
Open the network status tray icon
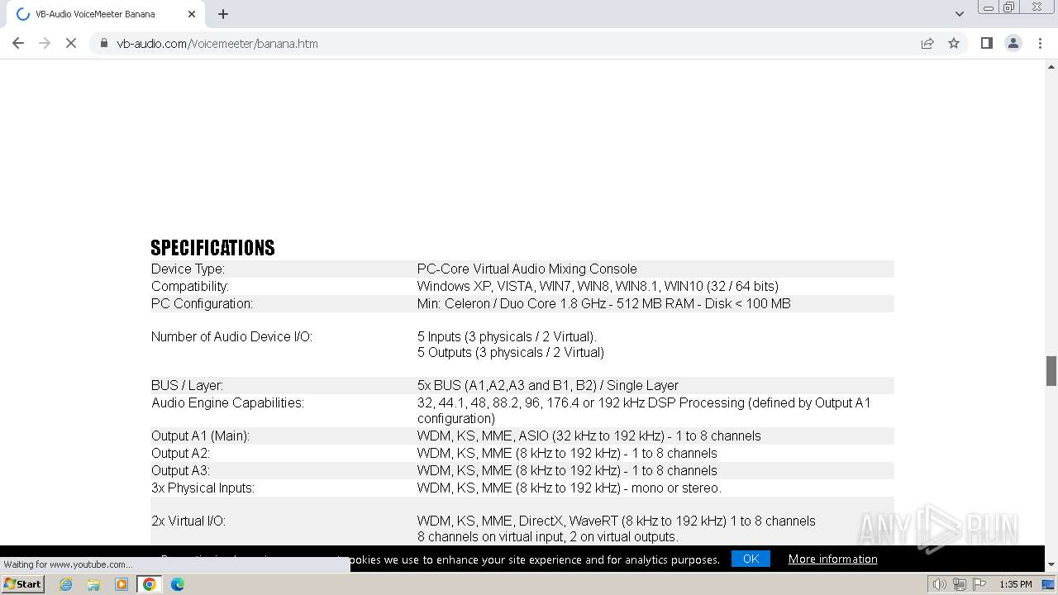click(x=959, y=584)
